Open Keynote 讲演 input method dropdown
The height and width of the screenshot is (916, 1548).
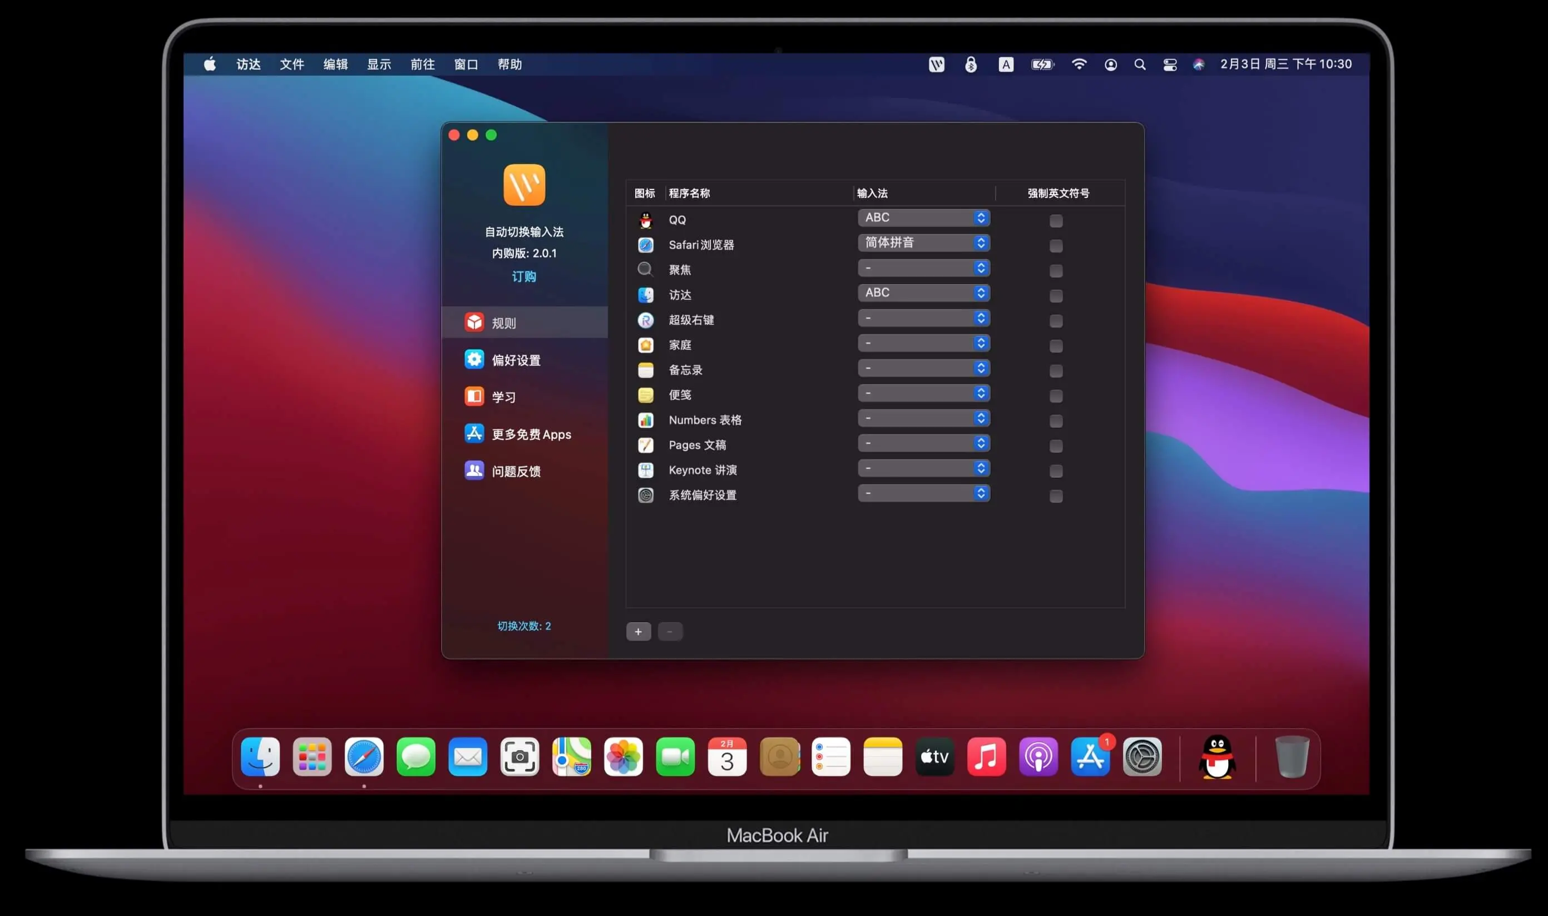tap(923, 468)
